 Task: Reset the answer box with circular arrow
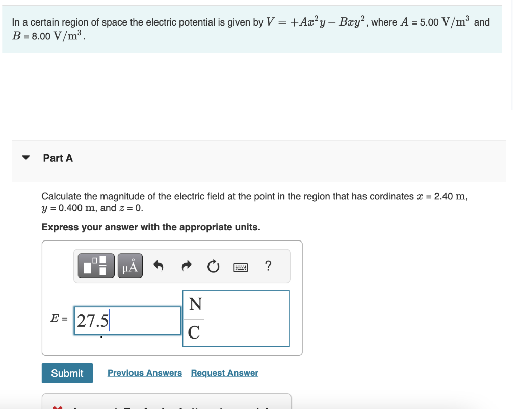click(214, 267)
